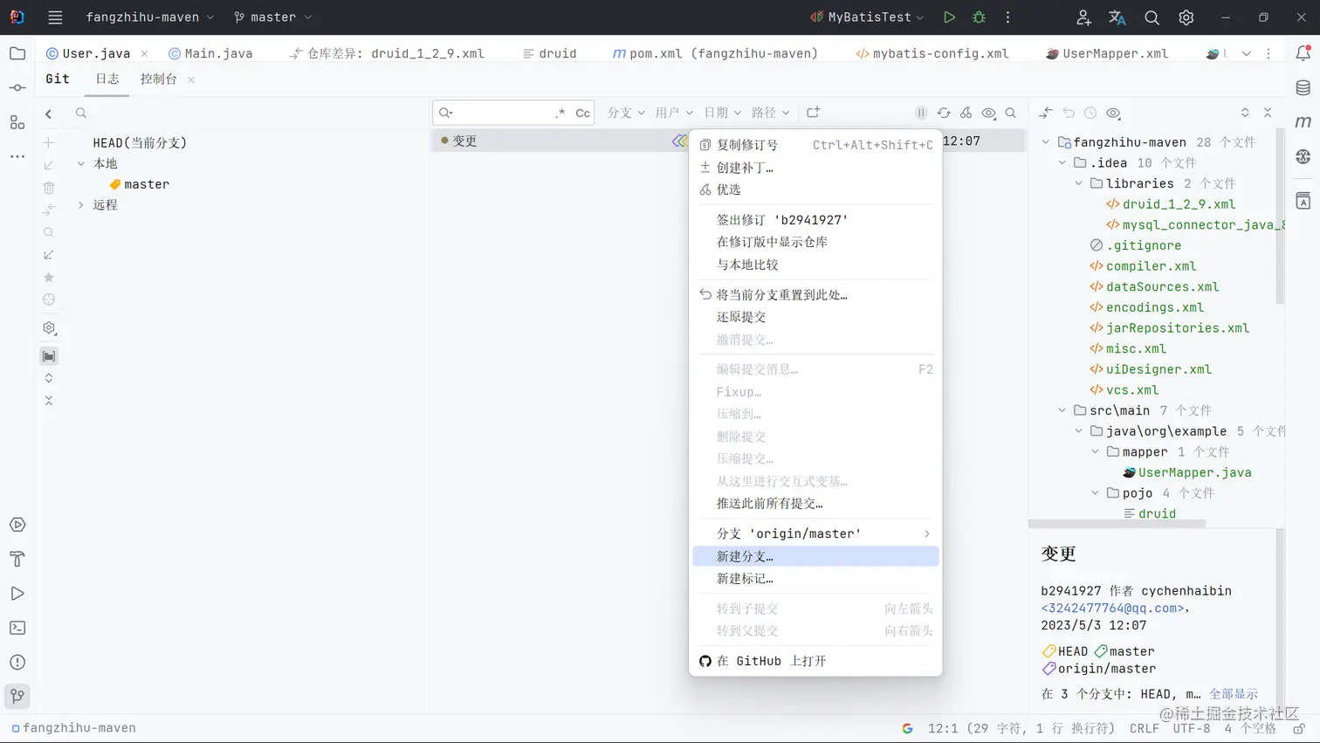Open Code With Me from the title bar
The image size is (1320, 743).
tap(1083, 17)
